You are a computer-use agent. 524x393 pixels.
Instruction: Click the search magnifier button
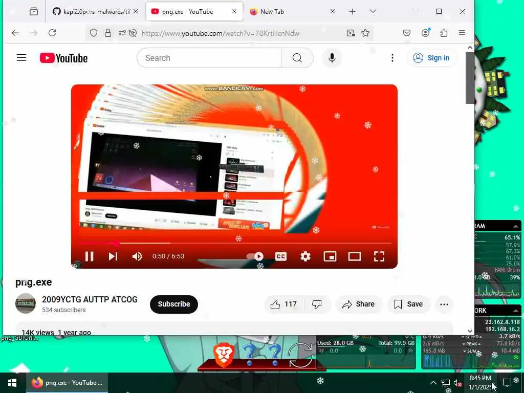click(x=297, y=58)
